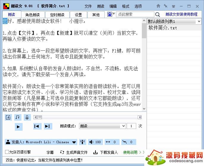The image size is (204, 166).
Task: Skip to next item with skip-forward icon
Action: [47, 126]
